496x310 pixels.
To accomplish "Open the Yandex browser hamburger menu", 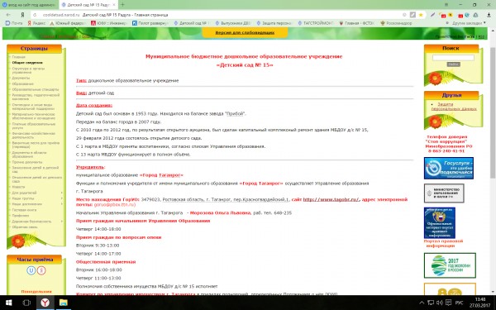I will [446, 5].
